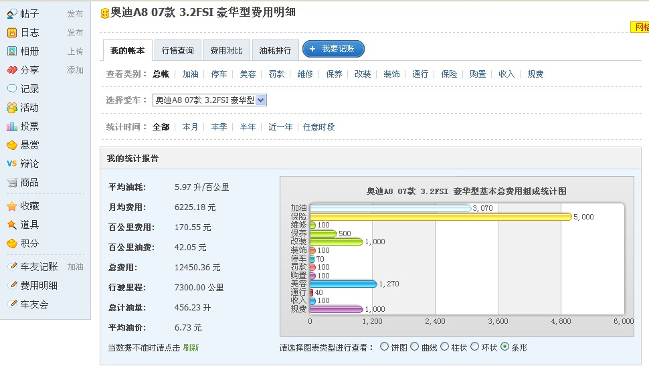Select the 条形 chart type radio
Image resolution: width=649 pixels, height=368 pixels.
[504, 347]
